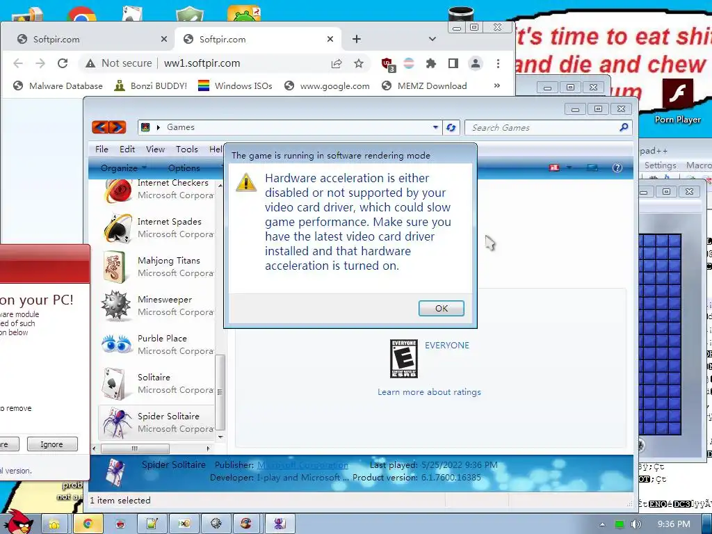Screen dimensions: 712x534
Task: Select Purble Place game
Action: tap(156, 345)
